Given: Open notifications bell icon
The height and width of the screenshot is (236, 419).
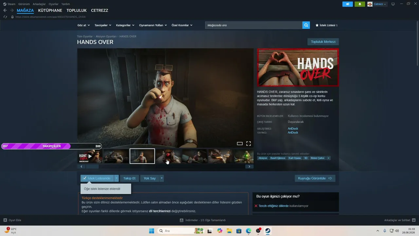Looking at the screenshot, I should point(360,4).
